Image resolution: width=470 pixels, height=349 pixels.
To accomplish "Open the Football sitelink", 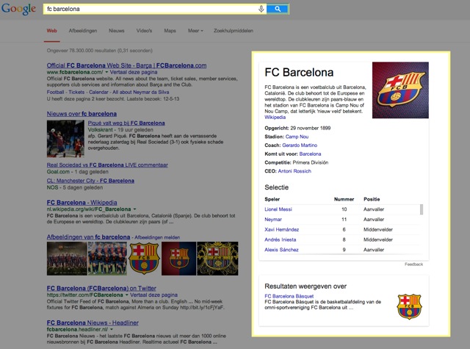I will (56, 92).
